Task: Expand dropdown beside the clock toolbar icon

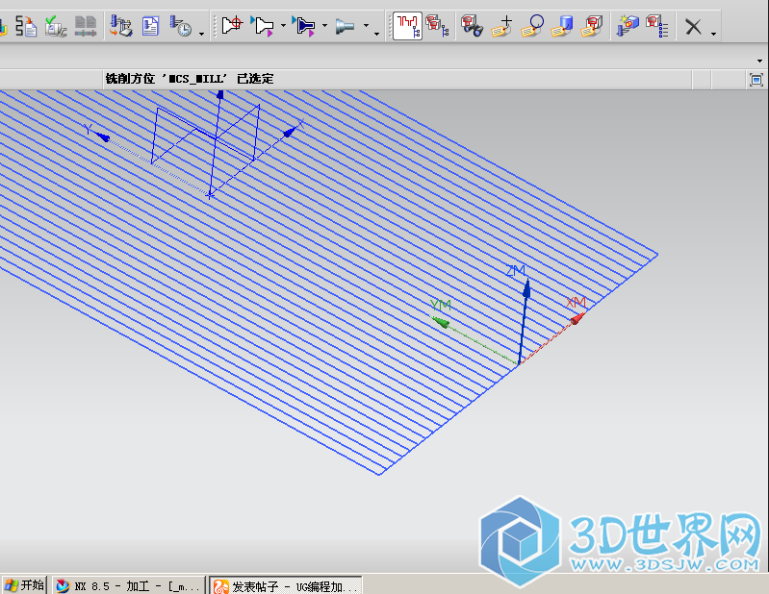Action: click(200, 34)
